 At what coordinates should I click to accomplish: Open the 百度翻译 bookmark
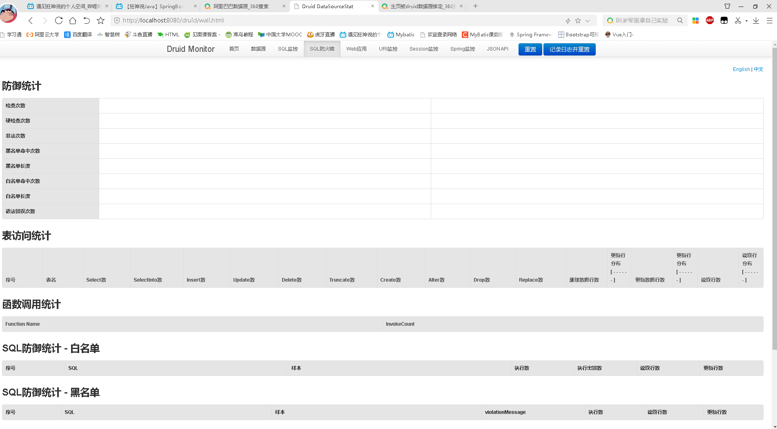click(78, 35)
